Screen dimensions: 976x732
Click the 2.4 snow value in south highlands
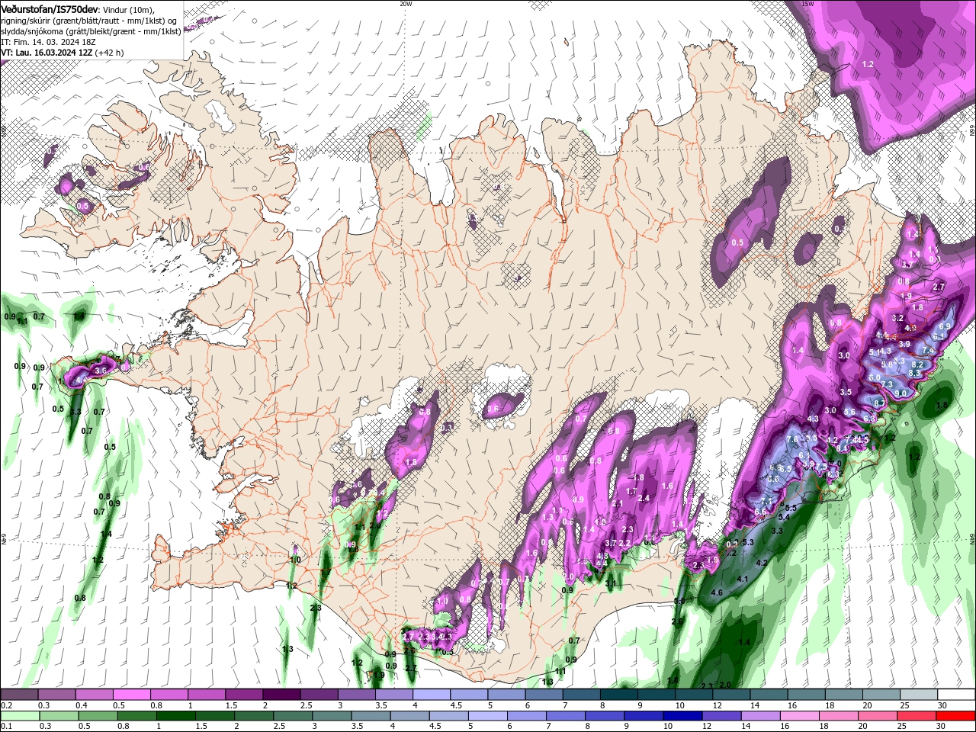(644, 498)
